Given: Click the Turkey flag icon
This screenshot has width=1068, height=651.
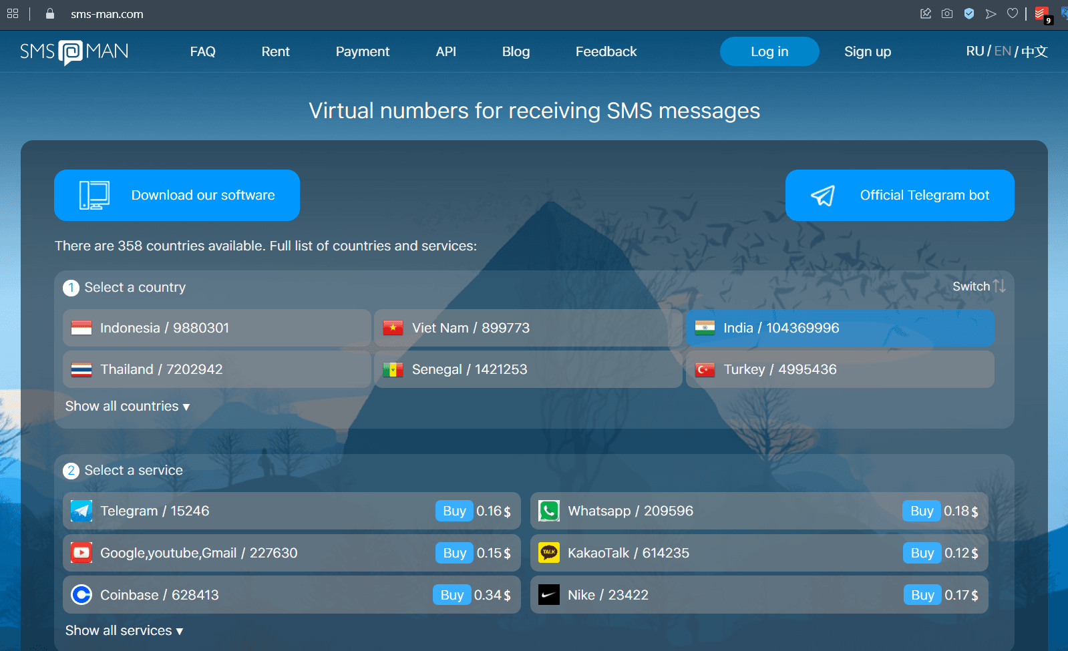Looking at the screenshot, I should pos(705,369).
